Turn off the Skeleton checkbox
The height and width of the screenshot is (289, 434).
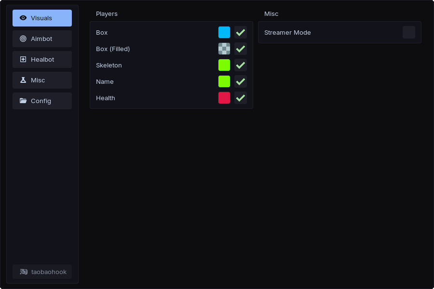pyautogui.click(x=241, y=65)
